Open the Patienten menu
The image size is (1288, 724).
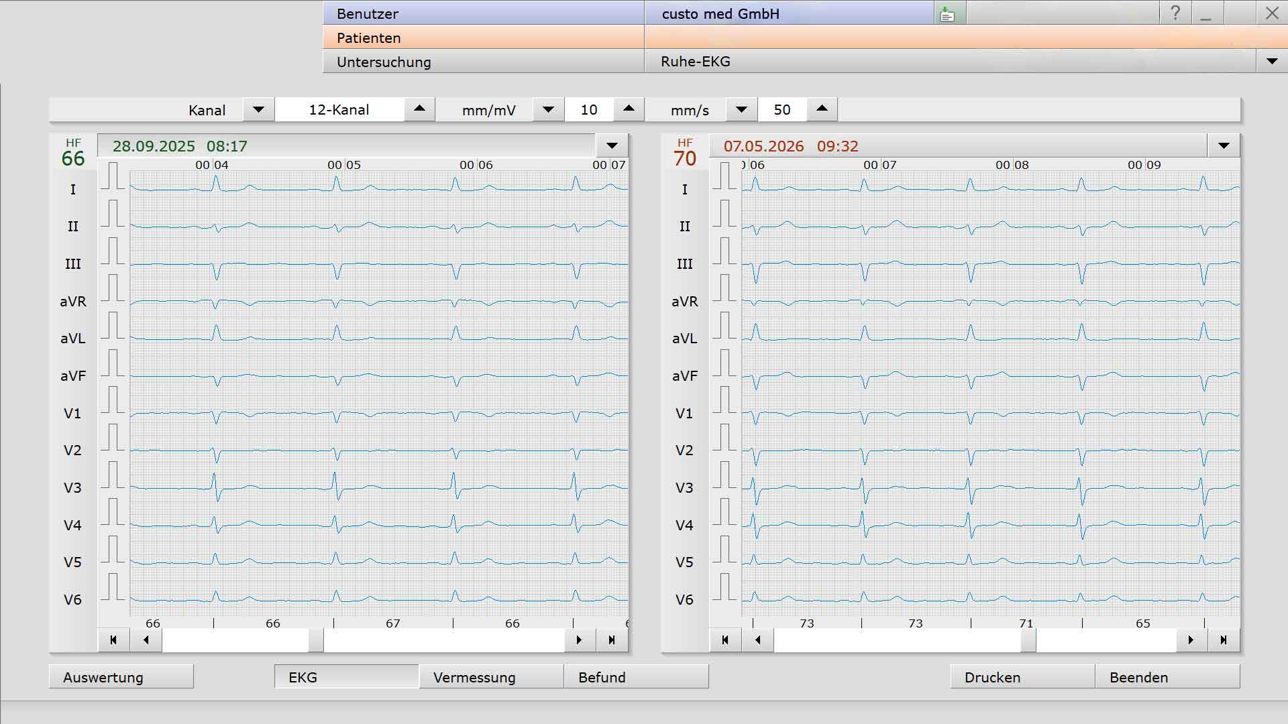coord(483,38)
